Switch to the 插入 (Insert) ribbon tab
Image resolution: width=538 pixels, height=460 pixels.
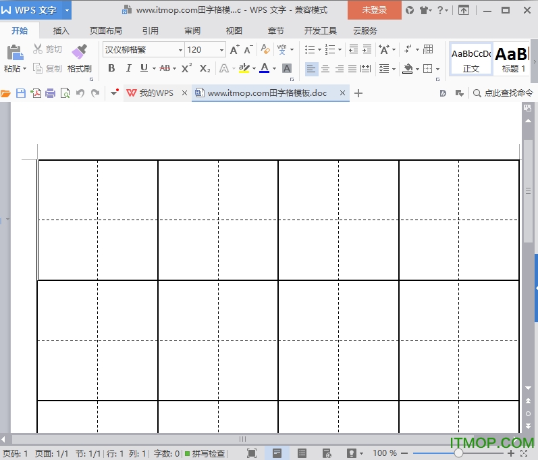[x=61, y=30]
